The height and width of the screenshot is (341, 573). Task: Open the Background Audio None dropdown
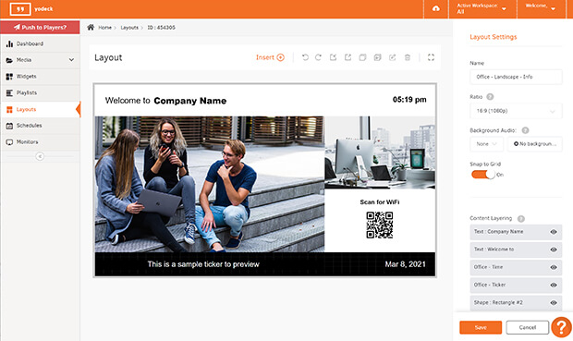click(x=487, y=144)
